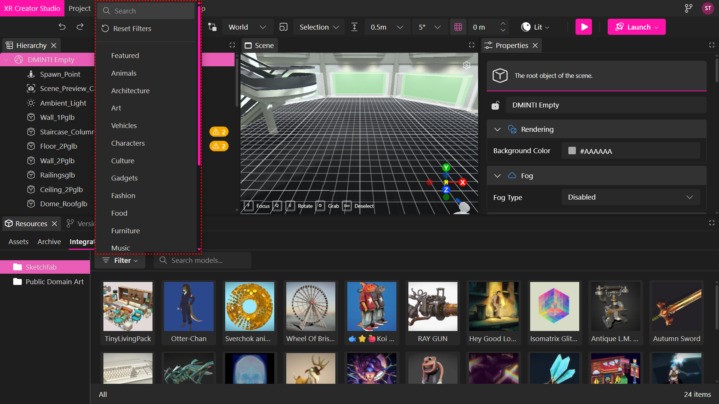Click the warning badge showing 2 errors

click(x=219, y=131)
